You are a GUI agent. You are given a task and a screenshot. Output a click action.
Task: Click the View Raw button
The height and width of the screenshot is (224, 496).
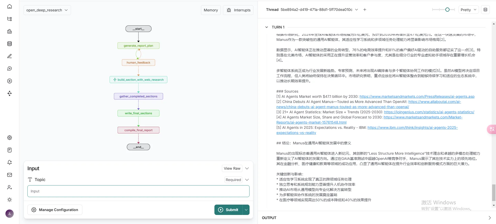pos(232,168)
